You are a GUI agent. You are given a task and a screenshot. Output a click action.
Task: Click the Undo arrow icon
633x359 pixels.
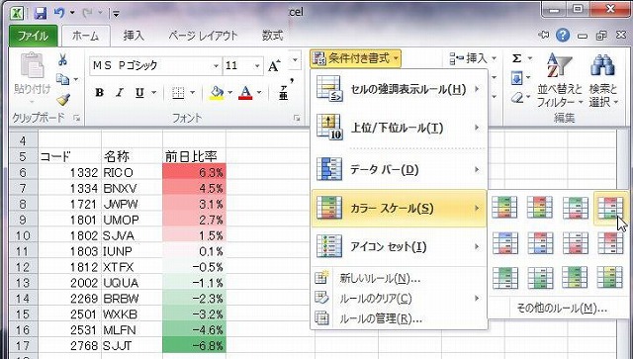[59, 13]
